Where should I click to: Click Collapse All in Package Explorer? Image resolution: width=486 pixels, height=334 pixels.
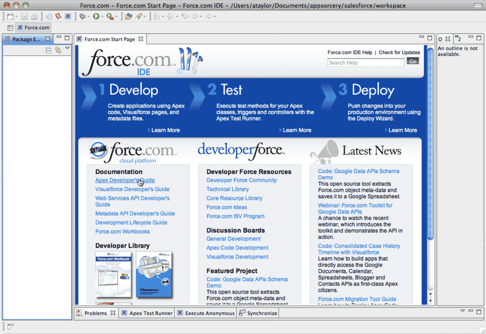(x=48, y=50)
